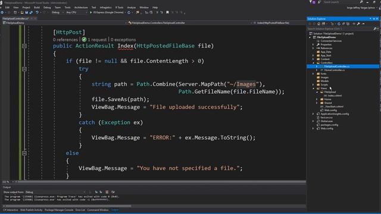Screen dimensions: 381x214
Task: Expand the App_Start folder
Action: tap(313, 55)
